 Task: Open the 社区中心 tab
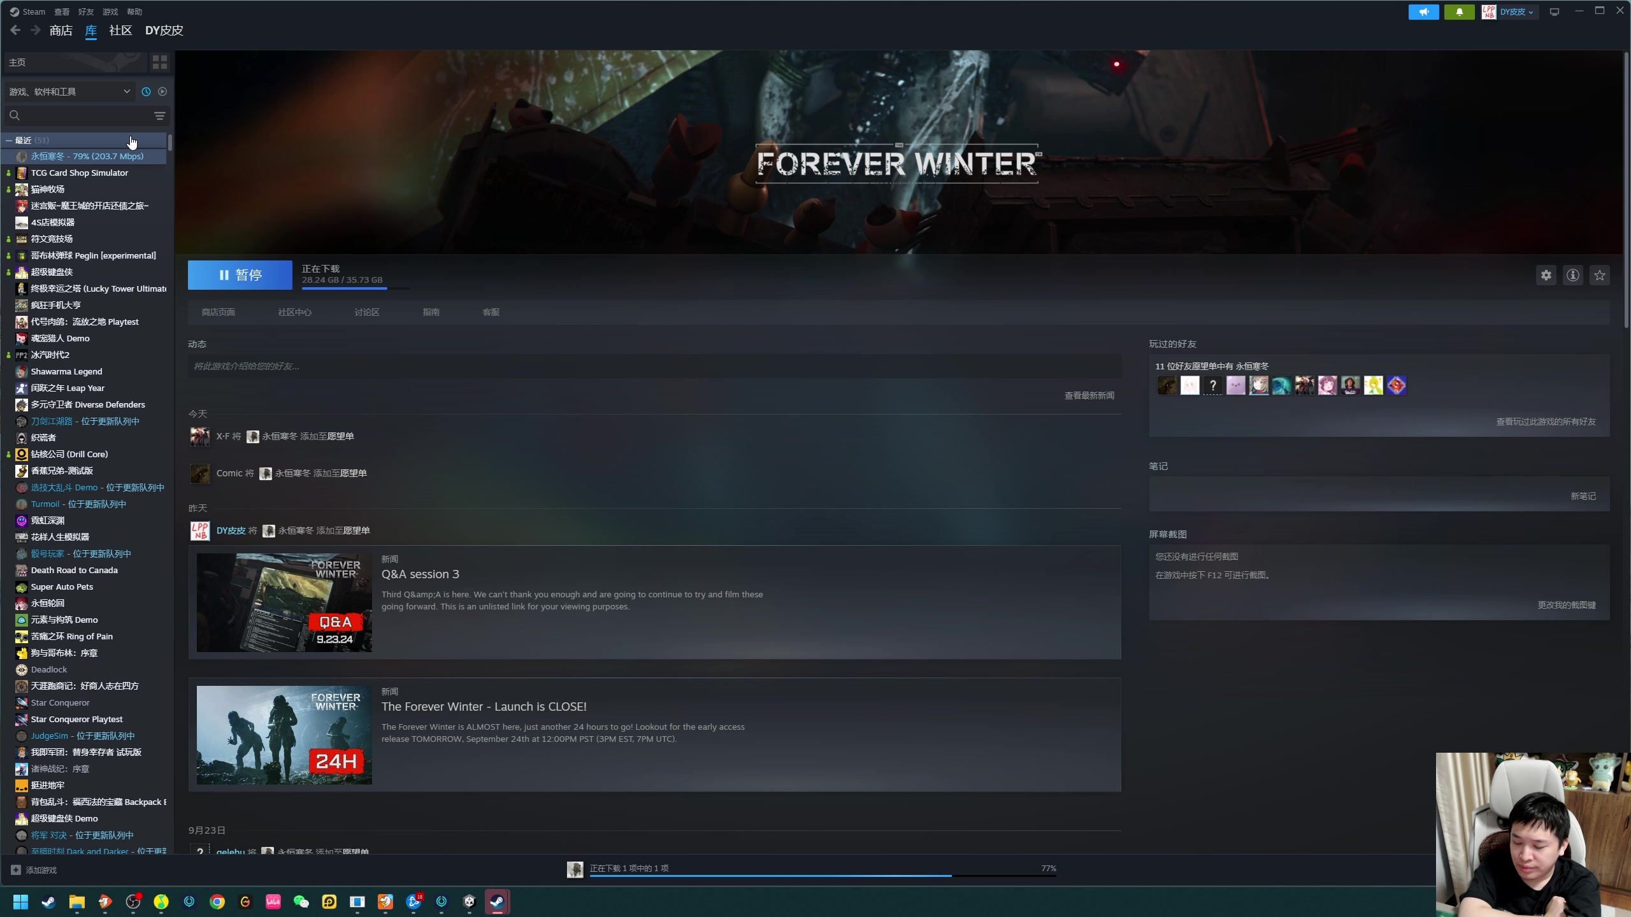coord(295,312)
